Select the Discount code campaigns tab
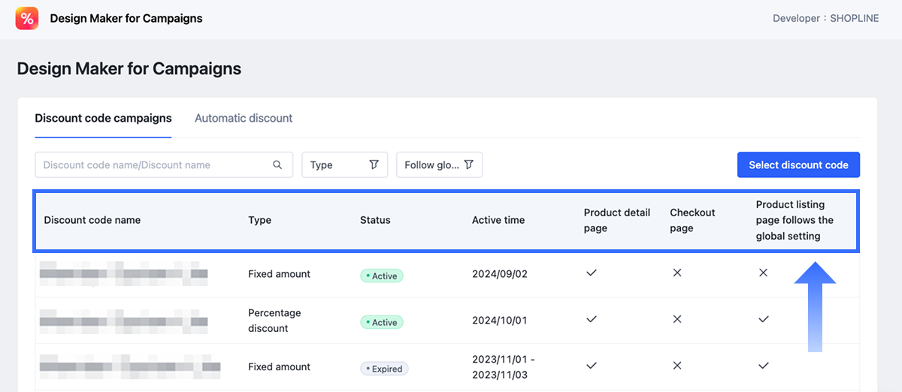 [103, 118]
